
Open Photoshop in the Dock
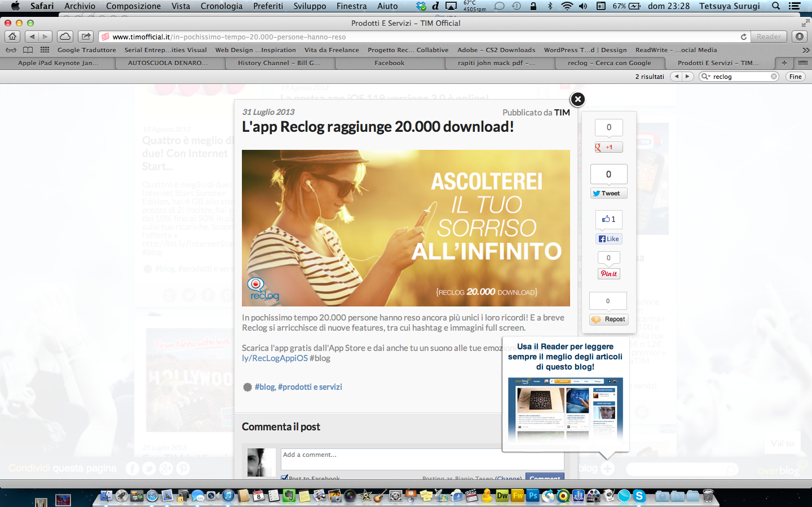point(533,496)
